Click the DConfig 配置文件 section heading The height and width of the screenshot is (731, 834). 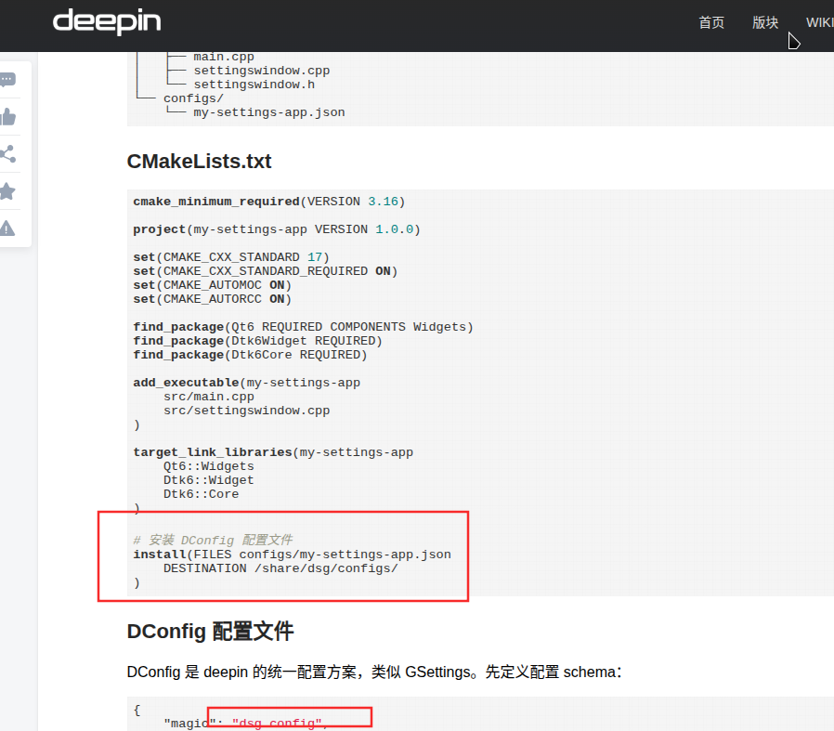click(x=210, y=632)
